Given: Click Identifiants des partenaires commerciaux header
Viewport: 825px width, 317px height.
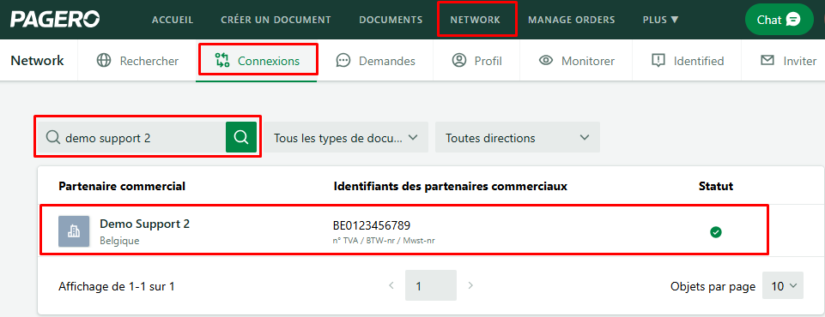Looking at the screenshot, I should click(x=451, y=186).
